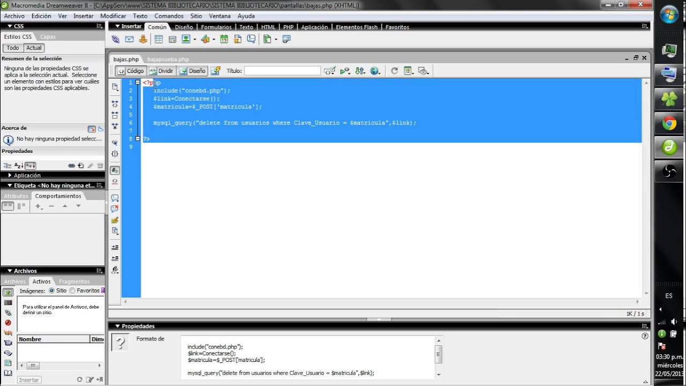Image resolution: width=686 pixels, height=386 pixels.
Task: Select the Sitio radio button
Action: click(x=51, y=291)
